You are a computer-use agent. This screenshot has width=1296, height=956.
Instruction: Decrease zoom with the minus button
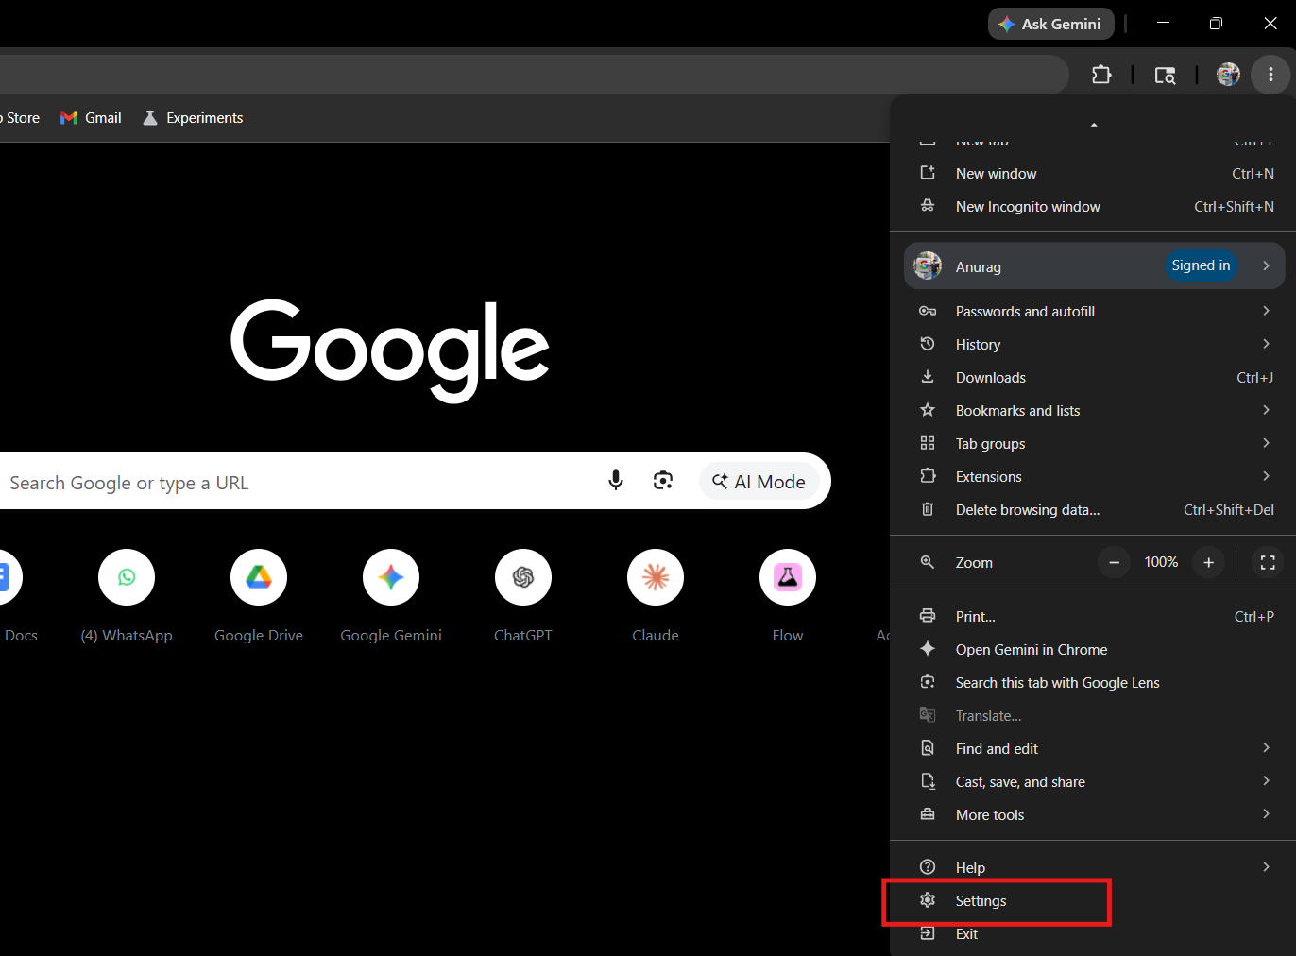pos(1114,562)
